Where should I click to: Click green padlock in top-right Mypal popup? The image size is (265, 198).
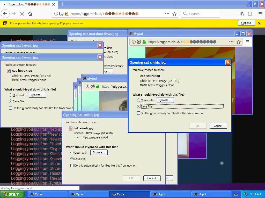[x=144, y=42]
